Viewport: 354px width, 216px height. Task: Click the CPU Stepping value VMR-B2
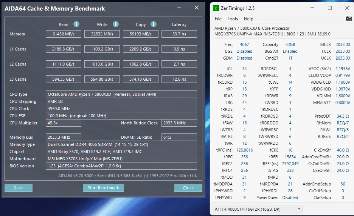[121, 101]
